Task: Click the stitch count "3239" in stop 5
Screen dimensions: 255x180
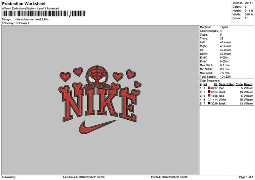Action: (x=214, y=104)
